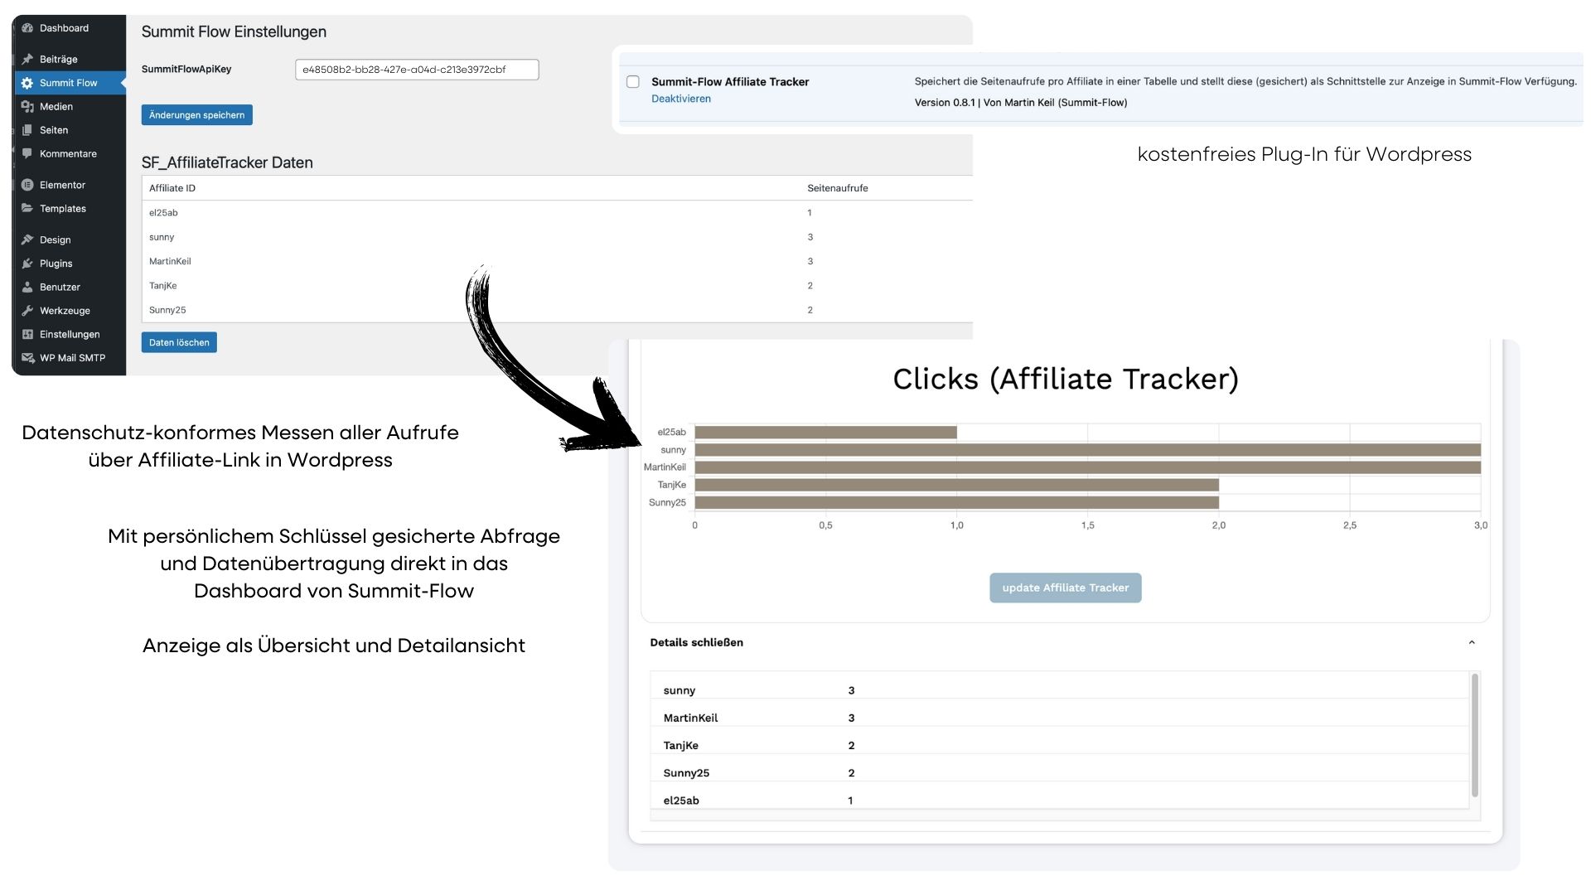Click the Templates folder icon

27,209
